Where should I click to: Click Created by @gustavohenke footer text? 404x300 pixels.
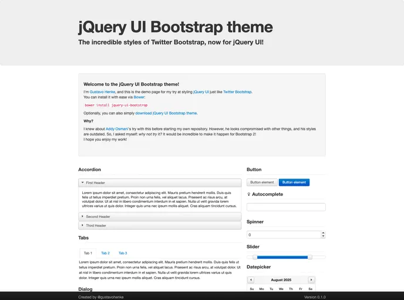pos(101,297)
